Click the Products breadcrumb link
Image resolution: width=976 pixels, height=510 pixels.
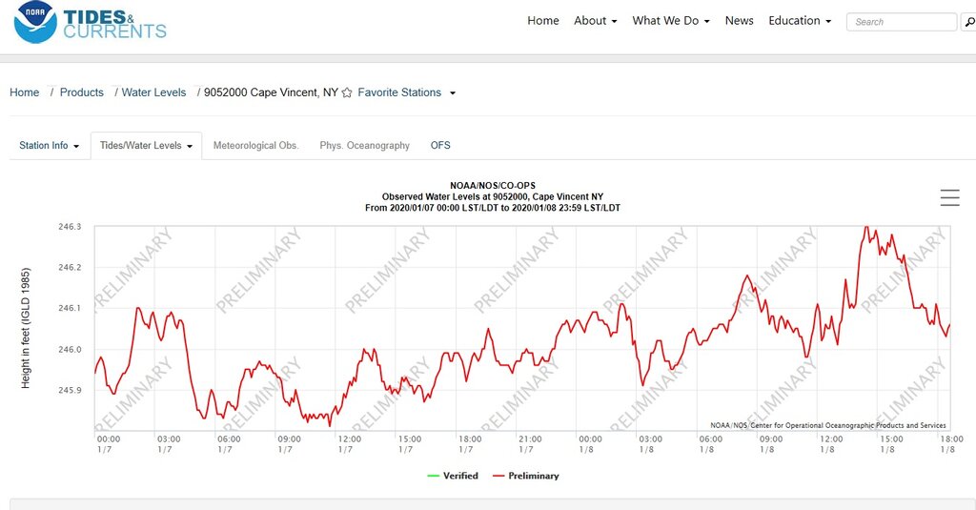click(x=81, y=92)
